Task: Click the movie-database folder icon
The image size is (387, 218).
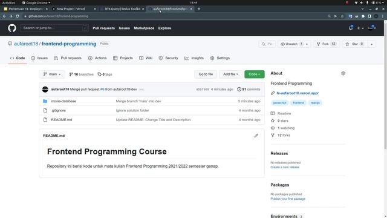Action: click(x=45, y=101)
